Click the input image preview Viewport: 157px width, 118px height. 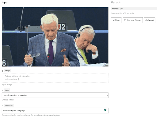pos(55,37)
